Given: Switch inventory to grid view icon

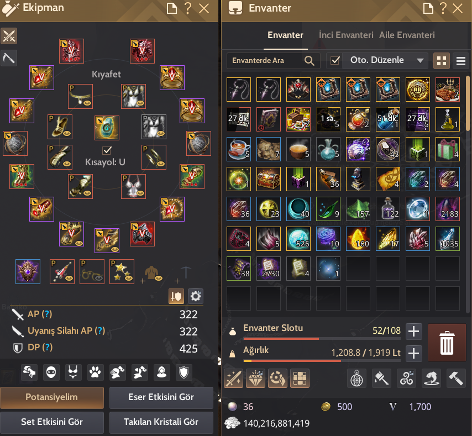Looking at the screenshot, I should (x=441, y=61).
